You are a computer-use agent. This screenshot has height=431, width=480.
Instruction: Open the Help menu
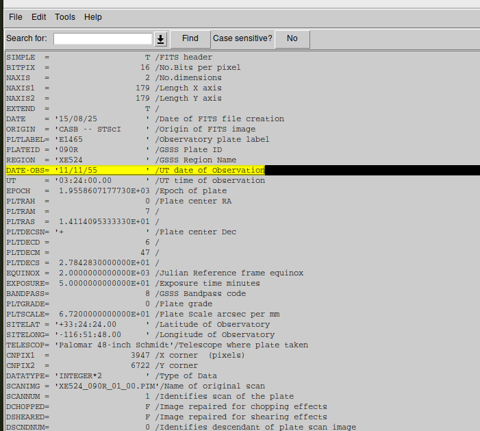pos(92,16)
